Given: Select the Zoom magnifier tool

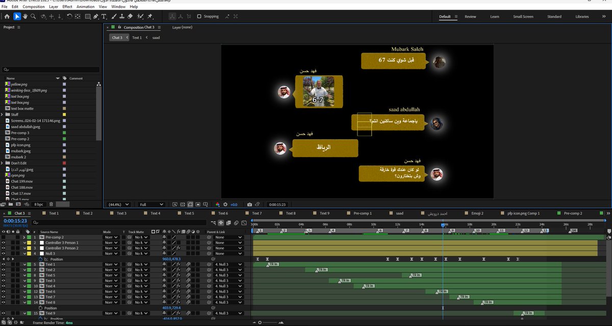Looking at the screenshot, I should [x=33, y=16].
